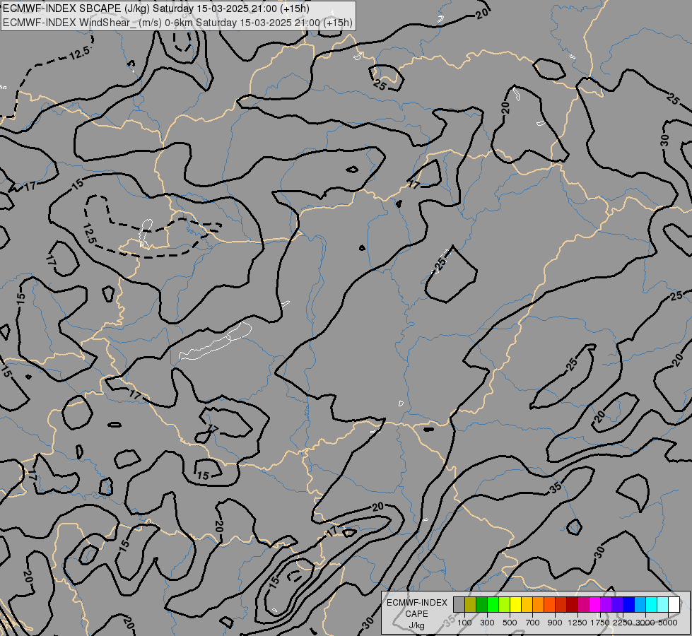Click the '5000' legend value
This screenshot has width=692, height=636.
(x=668, y=623)
